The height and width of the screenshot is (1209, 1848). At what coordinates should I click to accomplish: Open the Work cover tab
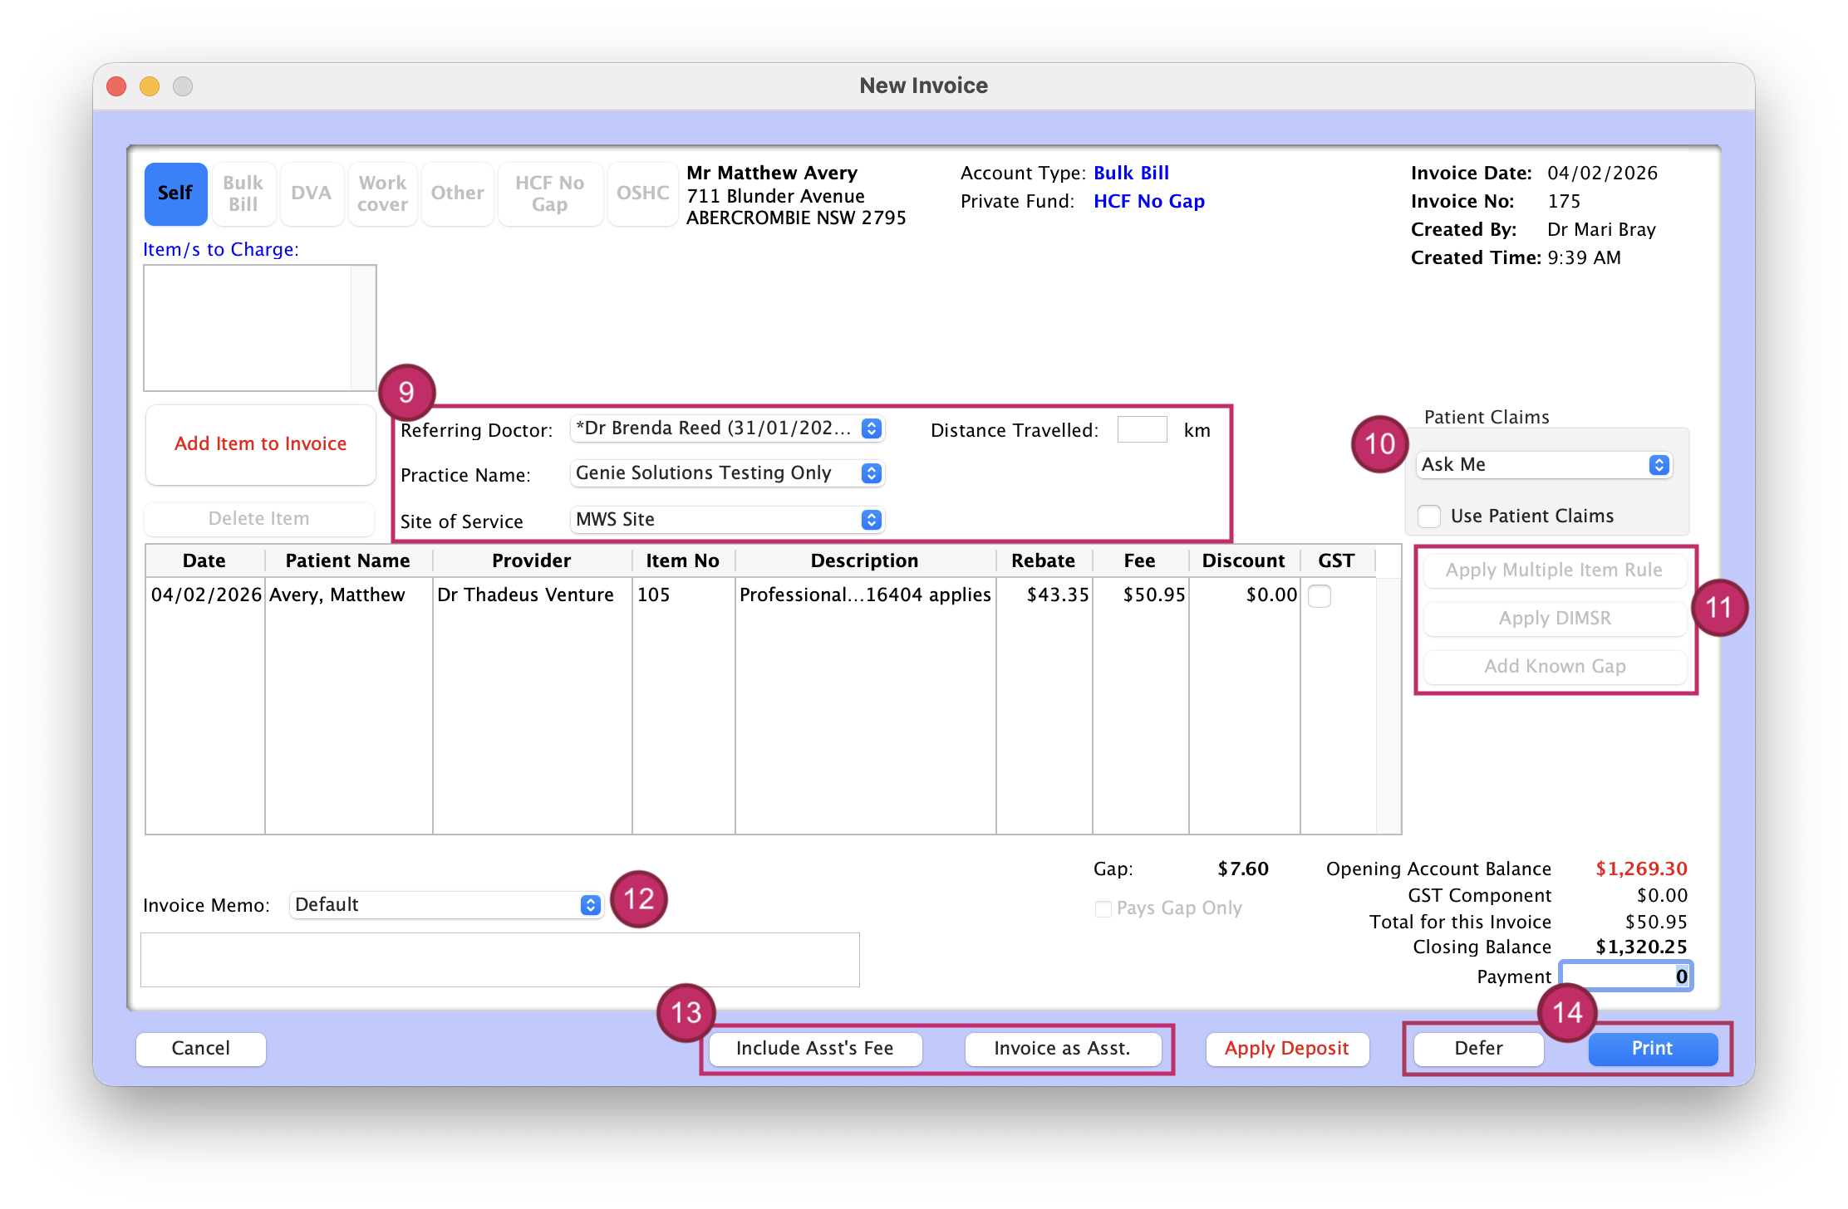tap(382, 193)
